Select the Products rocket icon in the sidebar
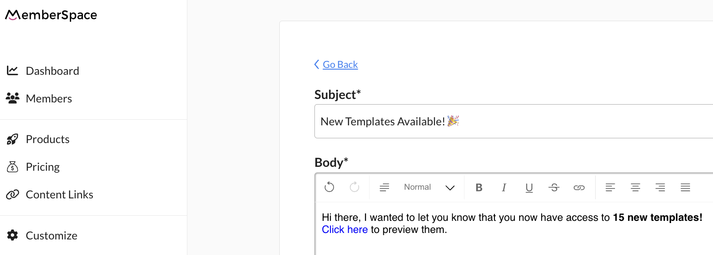 tap(13, 139)
